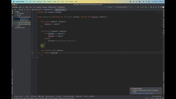
Task: Collapse the app module tree node
Action: 14,12
